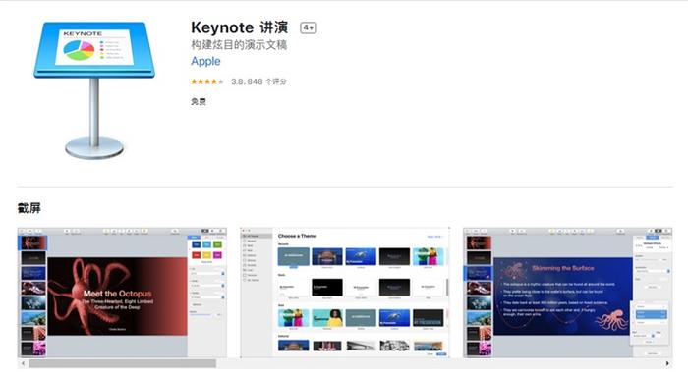
Task: Click the left scroll arrow below screenshots
Action: tap(23, 363)
